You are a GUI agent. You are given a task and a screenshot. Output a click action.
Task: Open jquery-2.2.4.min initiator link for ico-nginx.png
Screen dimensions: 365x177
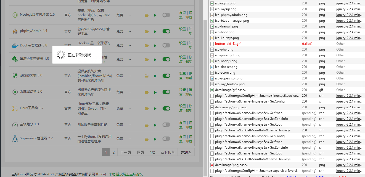point(350,3)
